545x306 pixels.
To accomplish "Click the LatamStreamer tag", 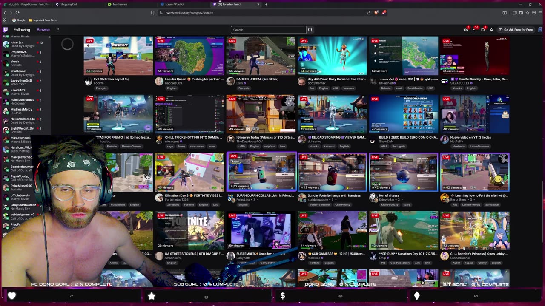I will (x=479, y=147).
